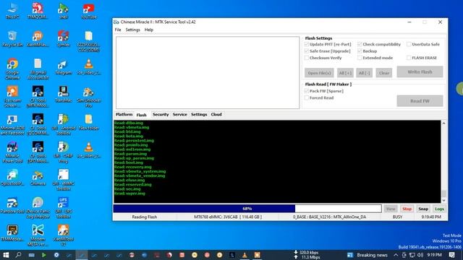Switch to the Cloud tab
The width and height of the screenshot is (463, 260).
pyautogui.click(x=216, y=114)
